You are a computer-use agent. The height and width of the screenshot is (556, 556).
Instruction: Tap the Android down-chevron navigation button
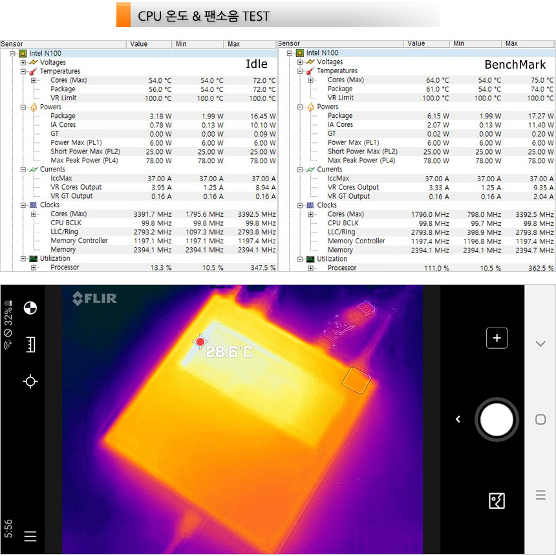pyautogui.click(x=540, y=344)
